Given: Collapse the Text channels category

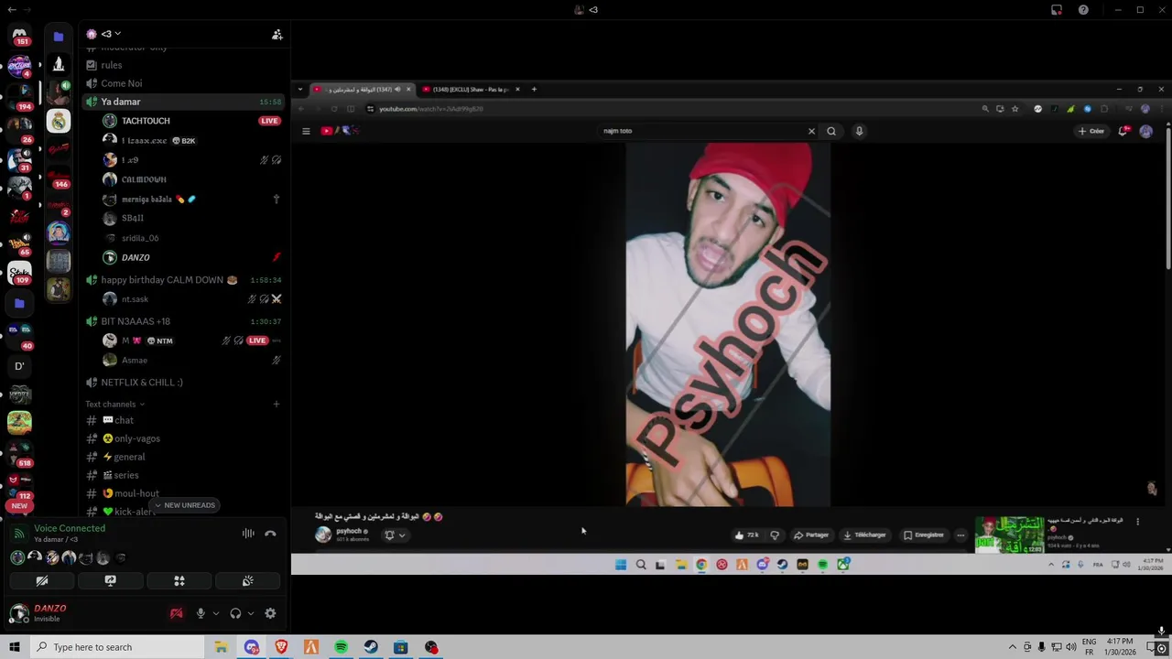Looking at the screenshot, I should pos(114,404).
